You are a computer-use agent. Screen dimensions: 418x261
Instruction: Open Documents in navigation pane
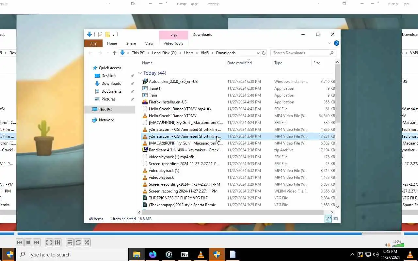click(x=111, y=91)
